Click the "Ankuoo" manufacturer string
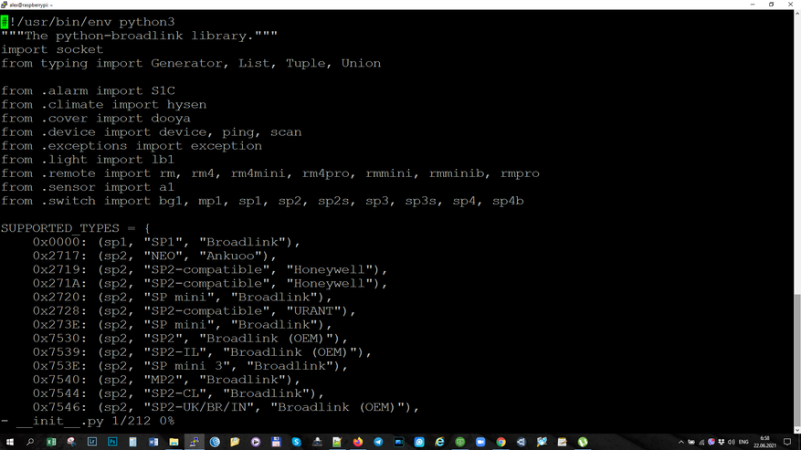The width and height of the screenshot is (801, 450). tap(231, 256)
